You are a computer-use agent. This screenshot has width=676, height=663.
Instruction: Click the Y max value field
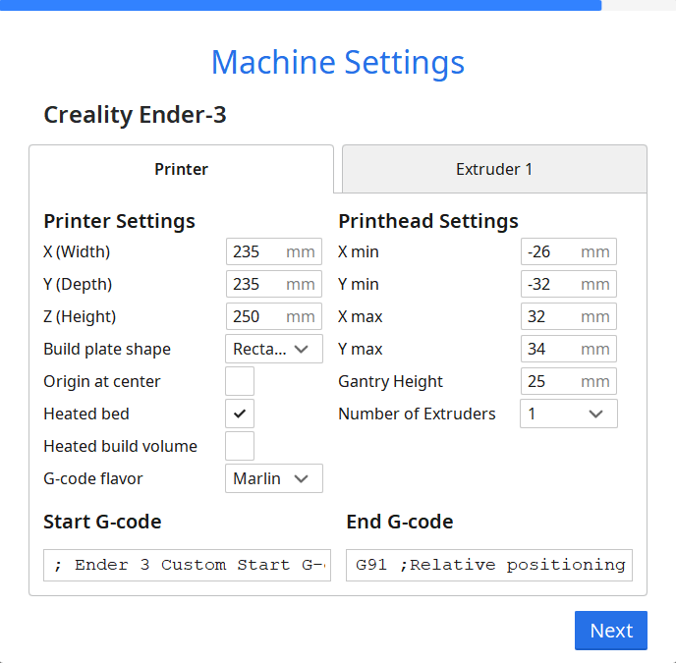tap(569, 349)
